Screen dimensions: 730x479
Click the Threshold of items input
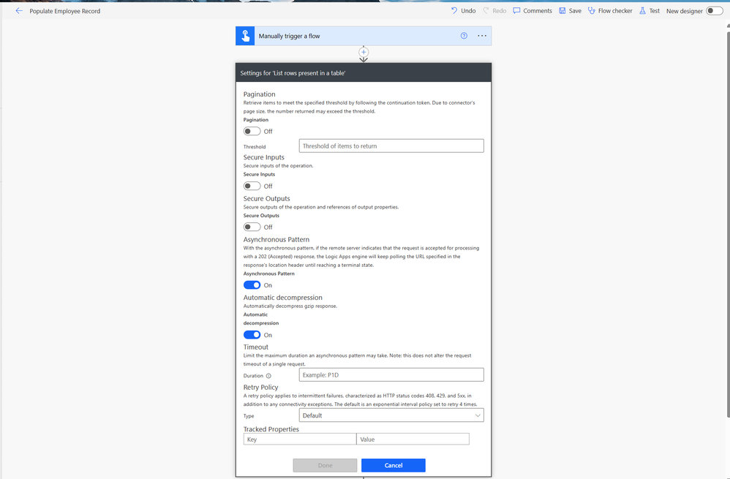(391, 146)
